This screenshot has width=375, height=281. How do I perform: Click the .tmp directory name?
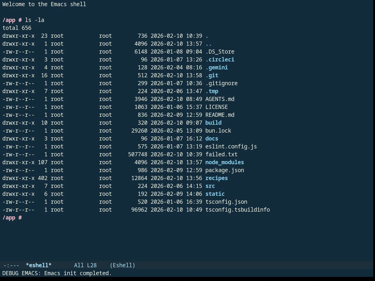pyautogui.click(x=212, y=91)
